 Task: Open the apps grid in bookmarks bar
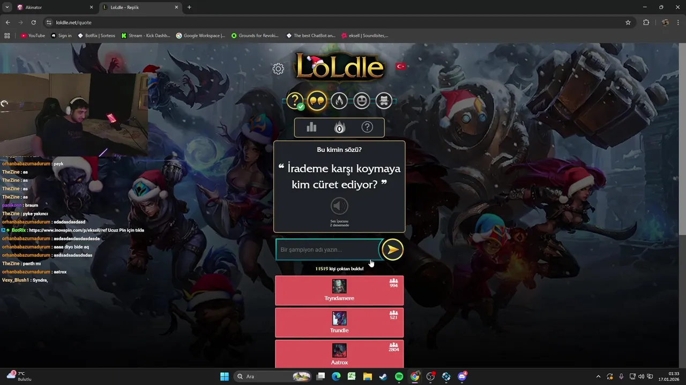[x=7, y=36]
